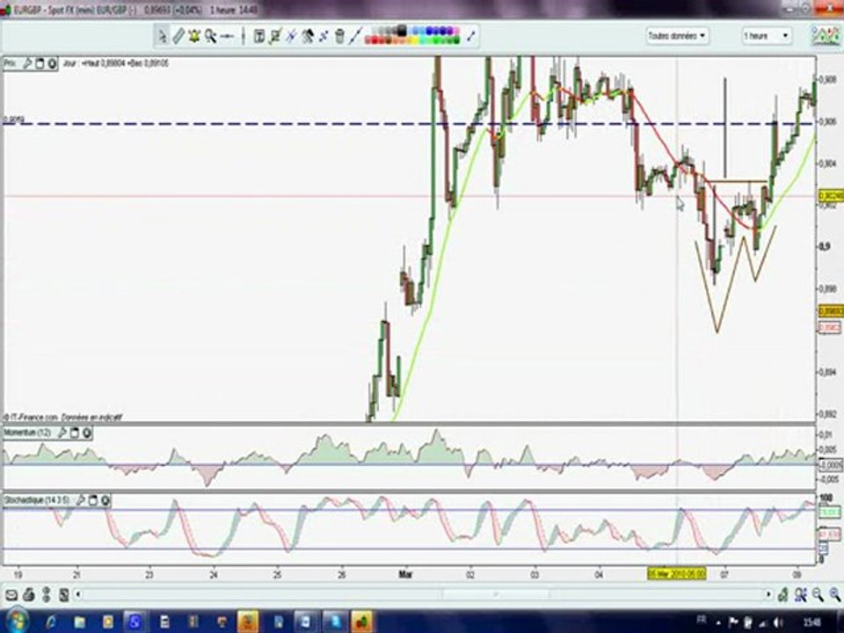This screenshot has height=633, width=844.
Task: Remove the Momentum indicator panel
Action: [87, 433]
